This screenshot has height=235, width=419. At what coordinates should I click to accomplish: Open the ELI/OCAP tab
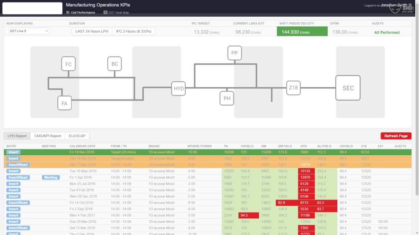coord(77,136)
